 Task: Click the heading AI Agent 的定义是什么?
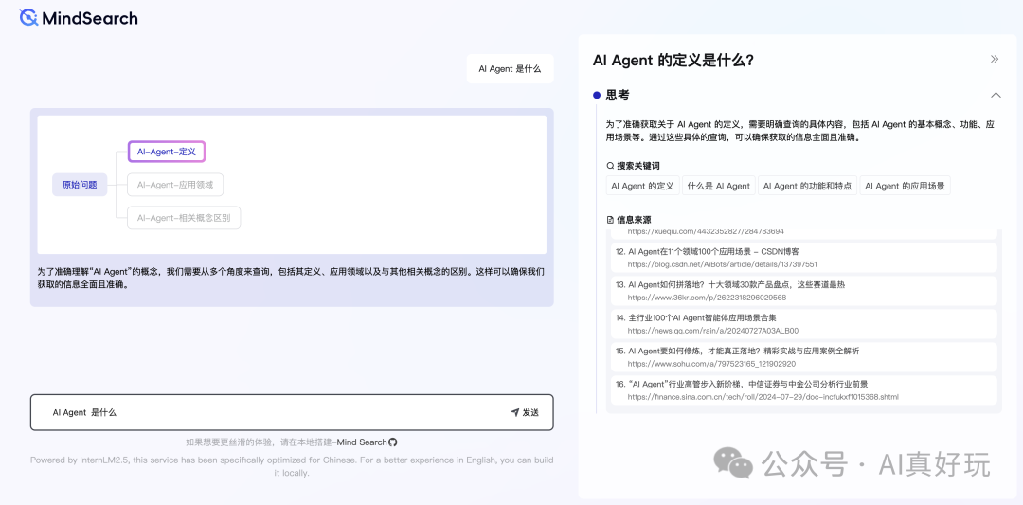(x=673, y=60)
